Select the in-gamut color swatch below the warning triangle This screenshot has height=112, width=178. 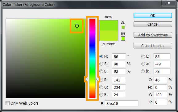[x=123, y=27]
